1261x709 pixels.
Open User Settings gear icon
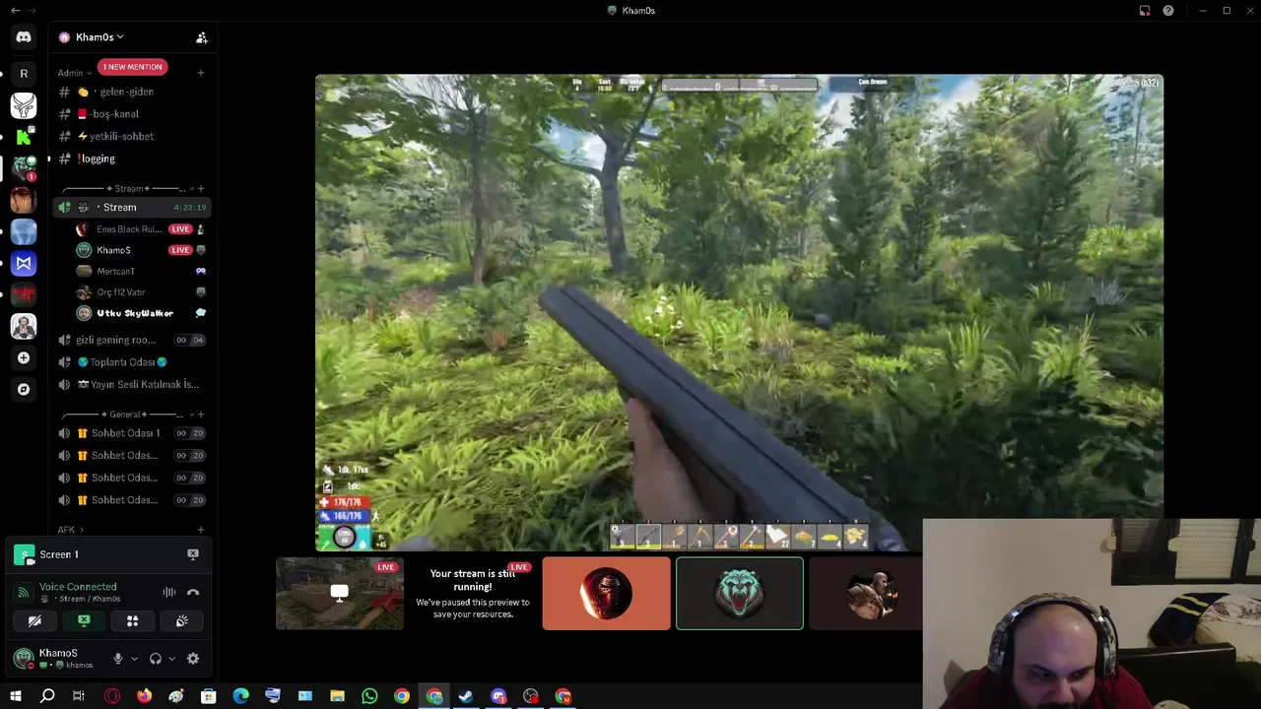193,659
